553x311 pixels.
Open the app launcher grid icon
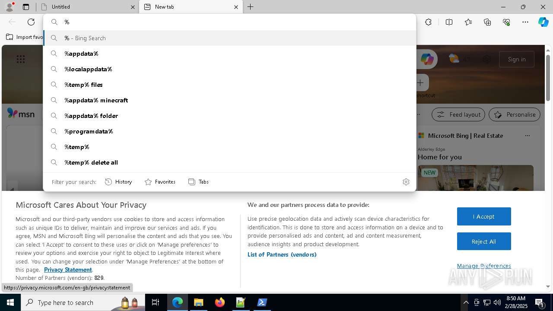pos(21,59)
